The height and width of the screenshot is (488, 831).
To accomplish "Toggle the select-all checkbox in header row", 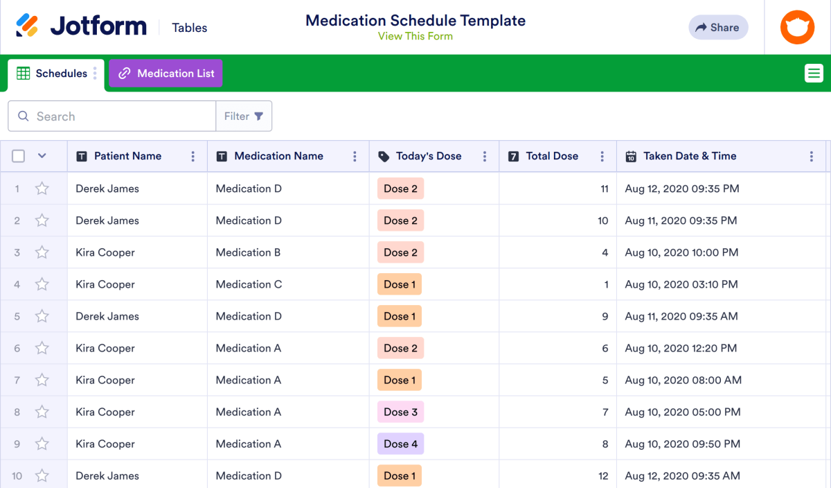I will (x=18, y=156).
